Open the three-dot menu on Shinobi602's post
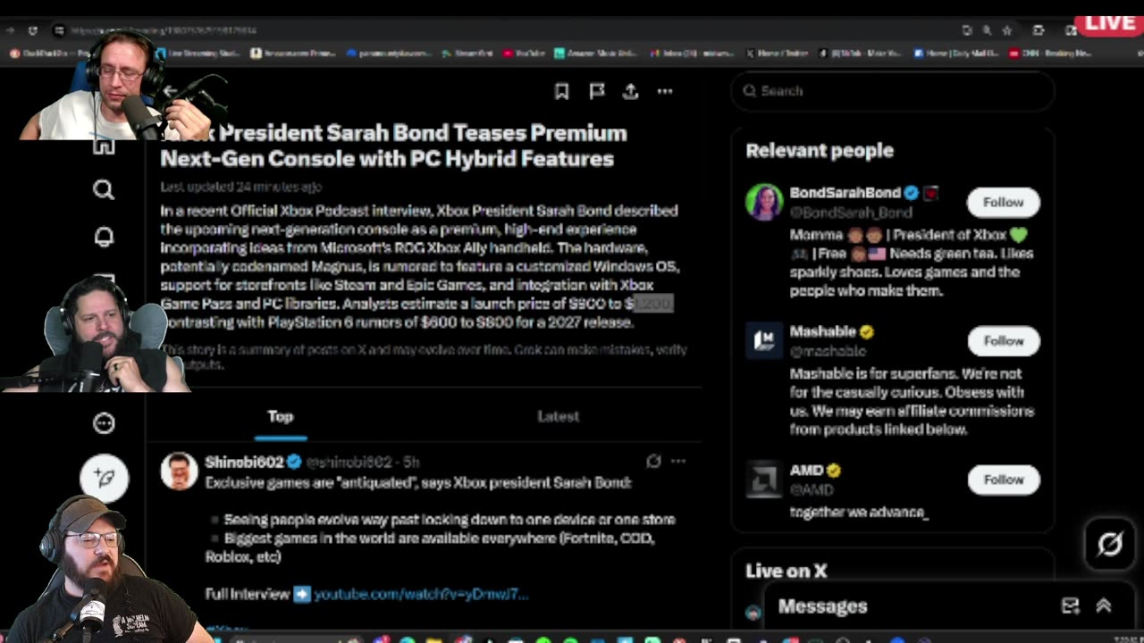Screen dimensions: 1144x643 pyautogui.click(x=678, y=462)
